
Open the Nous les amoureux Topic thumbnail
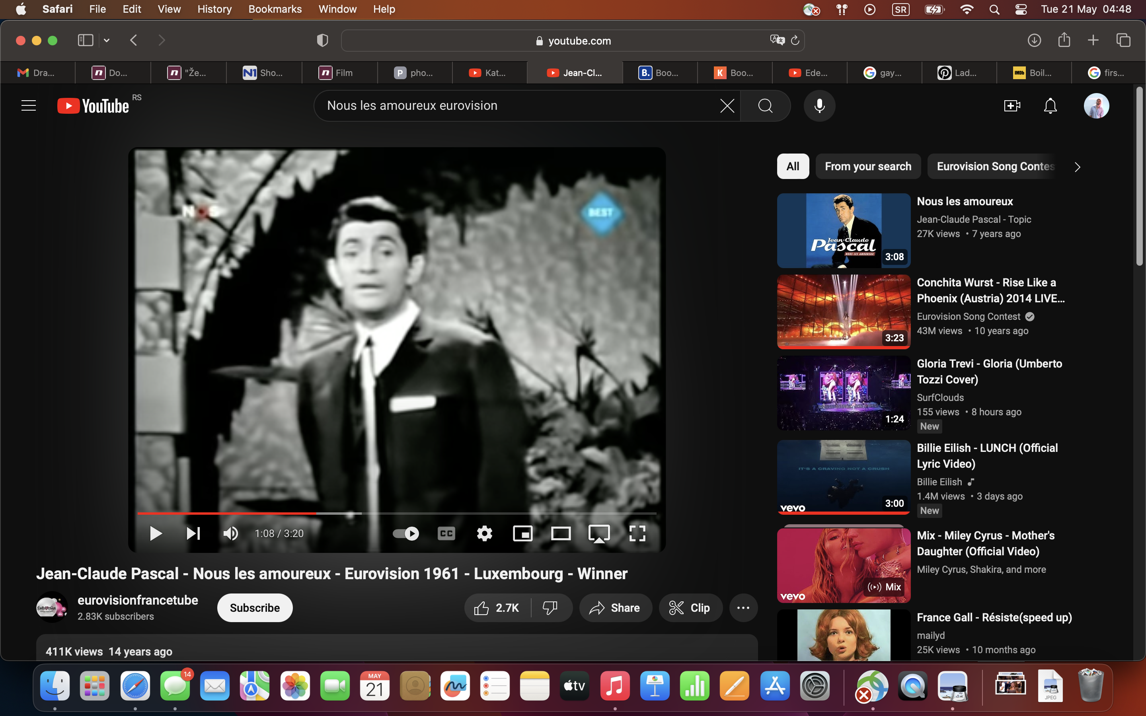844,231
